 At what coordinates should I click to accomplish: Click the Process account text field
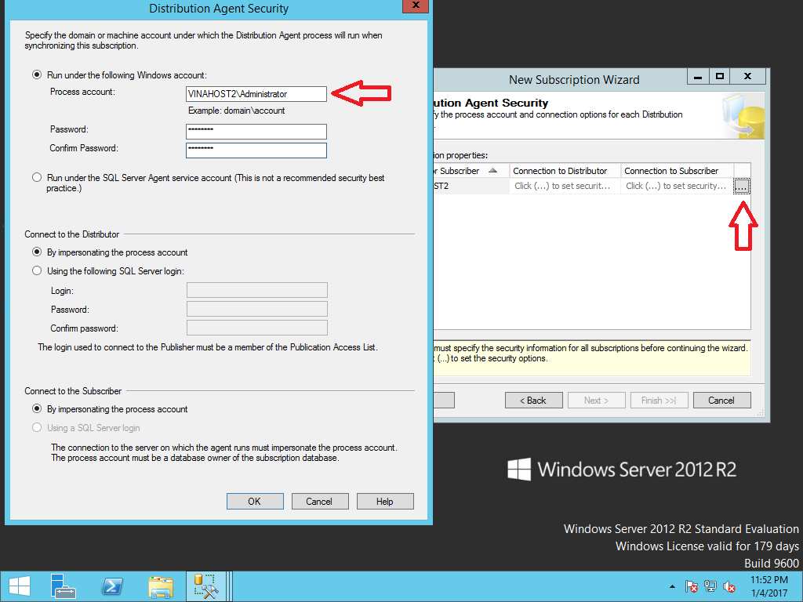(256, 94)
